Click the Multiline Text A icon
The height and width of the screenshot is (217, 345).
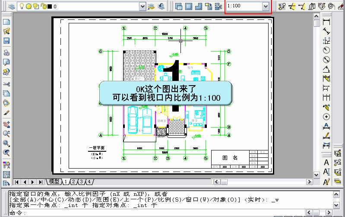coord(326,163)
